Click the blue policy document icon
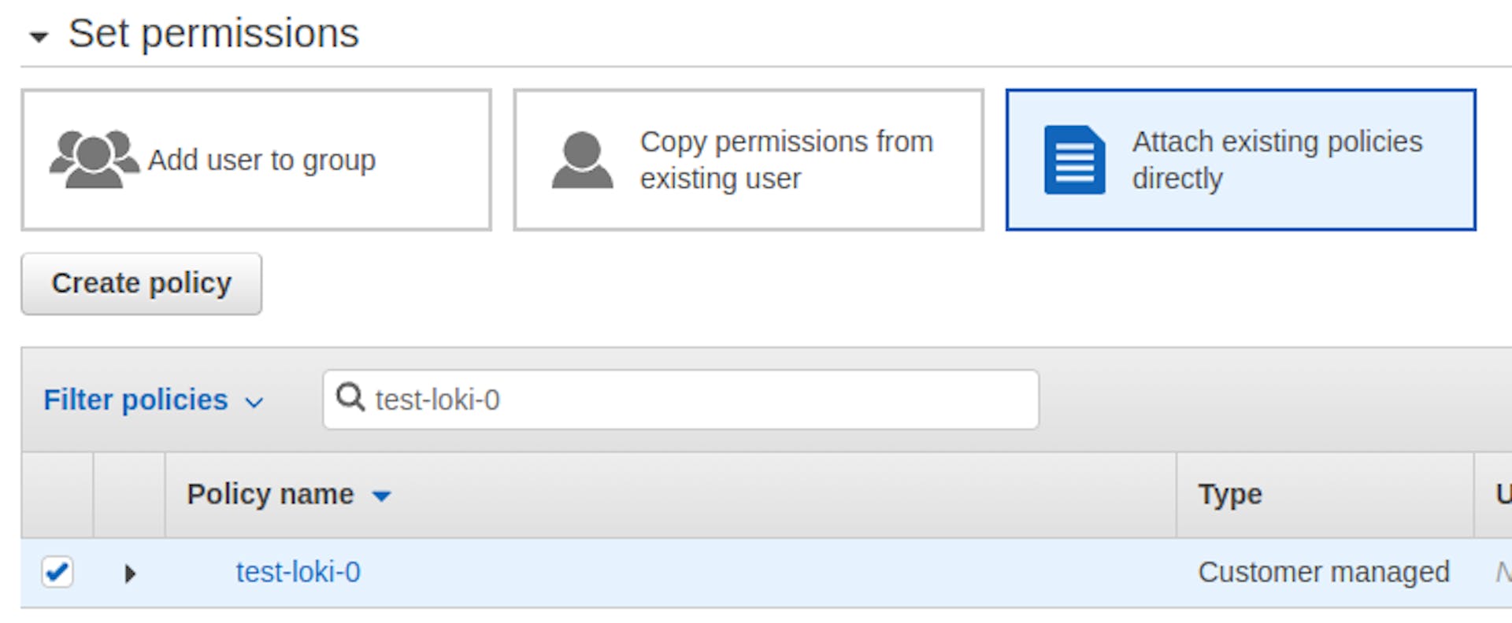1512x623 pixels. [x=1074, y=160]
